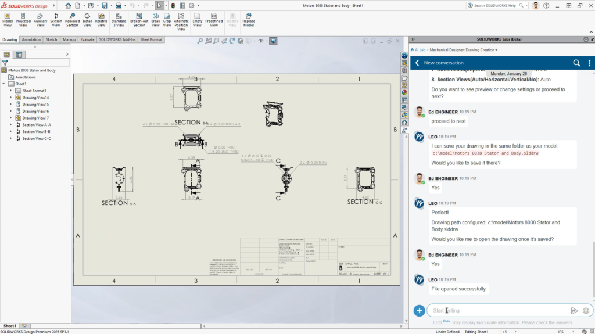The image size is (595, 334).
Task: Expand Section View A-A node
Action: tap(10, 125)
